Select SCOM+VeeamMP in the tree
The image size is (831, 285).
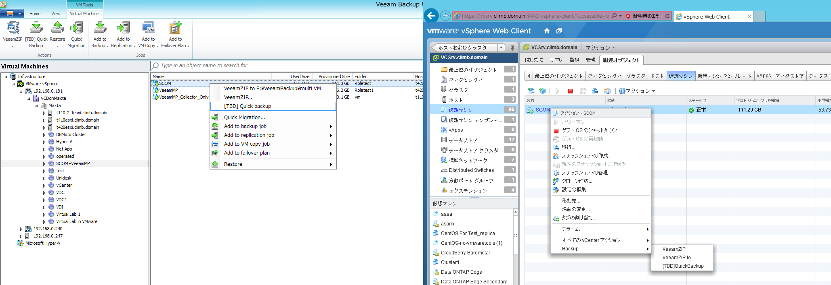coord(73,164)
